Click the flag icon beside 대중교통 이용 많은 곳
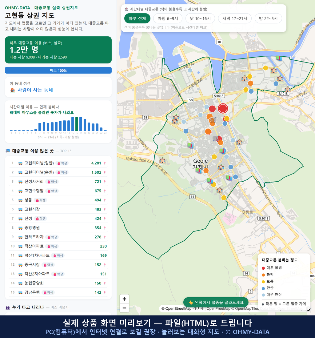 coord(8,151)
